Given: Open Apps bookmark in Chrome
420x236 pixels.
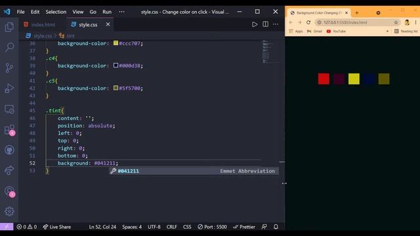Looking at the screenshot, I should 296,31.
